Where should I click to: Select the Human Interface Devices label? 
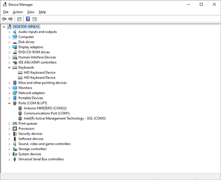(x=37, y=57)
